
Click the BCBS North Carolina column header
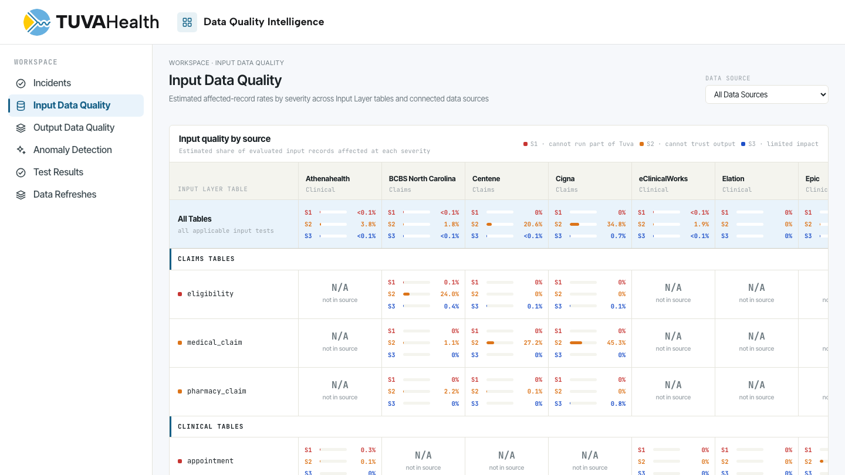(x=423, y=181)
